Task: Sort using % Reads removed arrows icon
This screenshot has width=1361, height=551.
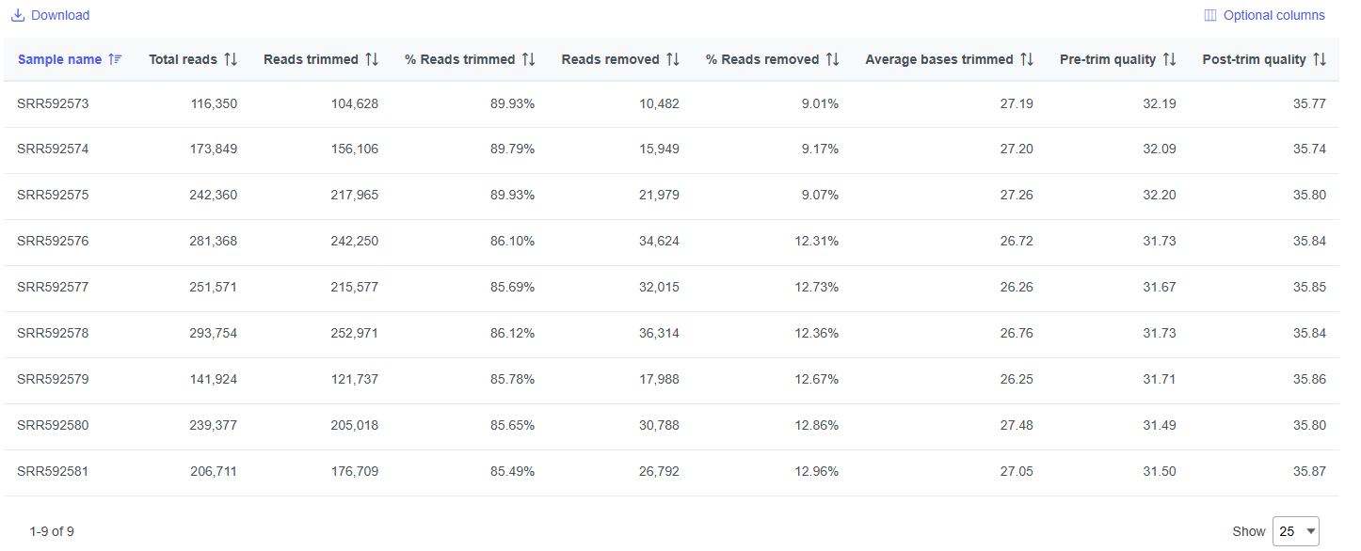Action: (832, 59)
